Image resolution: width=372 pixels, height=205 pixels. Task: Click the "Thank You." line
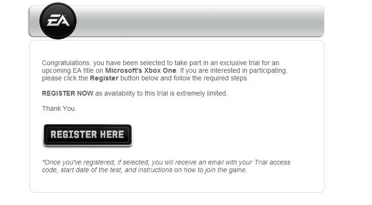tap(59, 108)
